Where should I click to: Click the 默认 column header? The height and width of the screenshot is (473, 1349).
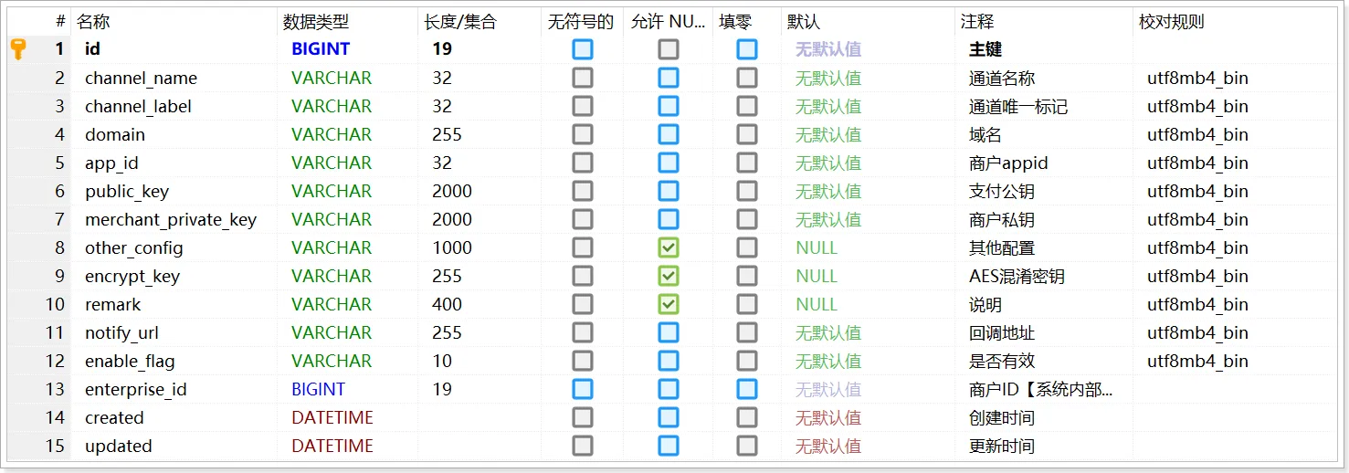tap(804, 22)
